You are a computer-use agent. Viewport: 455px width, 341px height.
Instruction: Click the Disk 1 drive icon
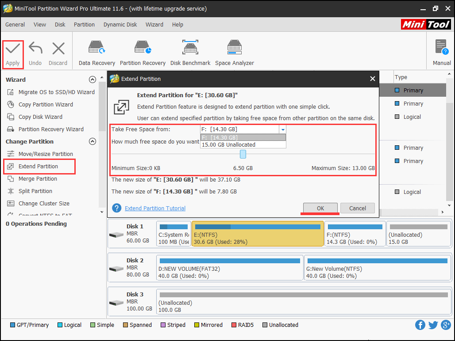click(x=116, y=235)
